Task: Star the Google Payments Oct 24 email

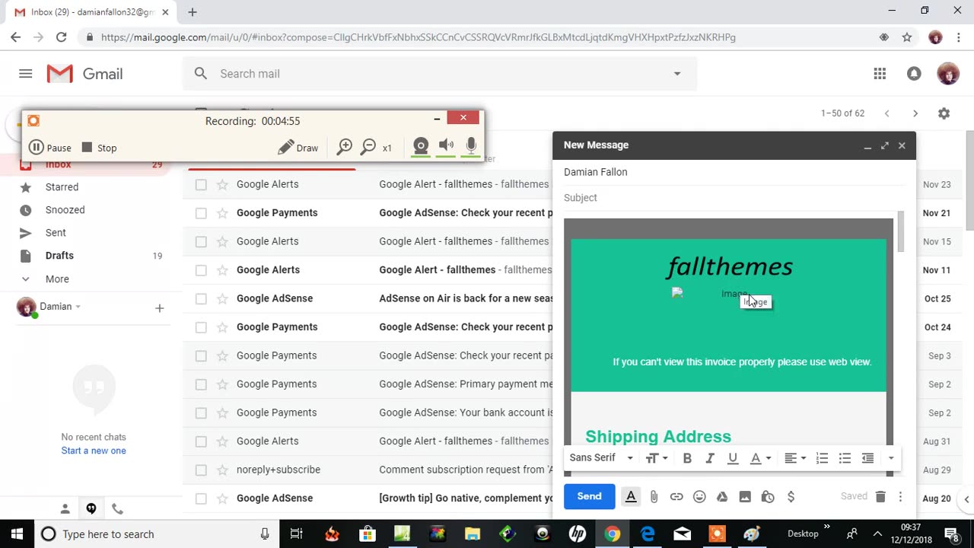Action: pos(222,327)
